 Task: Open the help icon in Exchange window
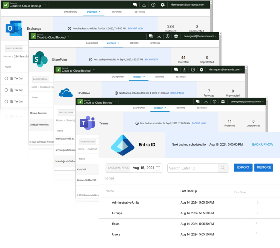tap(153, 5)
